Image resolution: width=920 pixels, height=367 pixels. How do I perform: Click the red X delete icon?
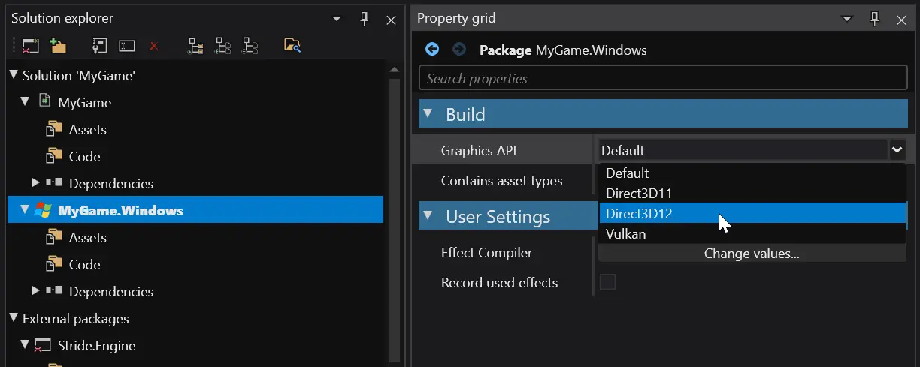click(x=154, y=46)
